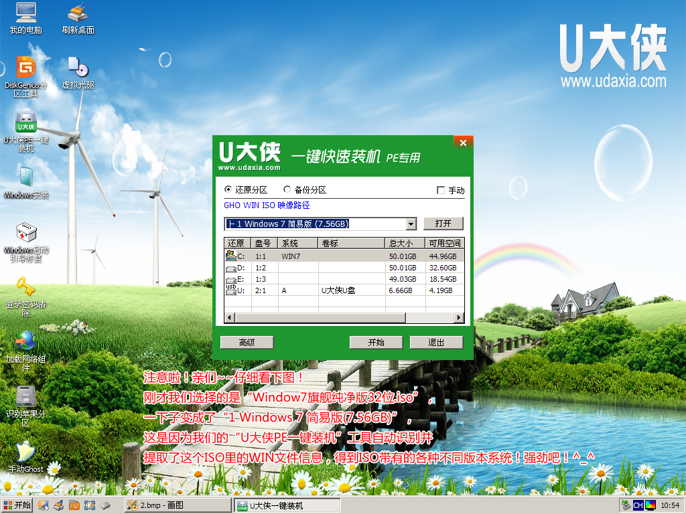Click the 10:54 taskbar clock
This screenshot has height=514, width=686.
(670, 506)
